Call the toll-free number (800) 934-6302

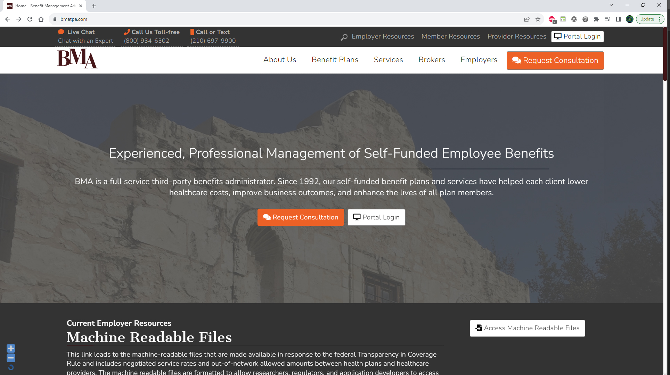click(152, 36)
